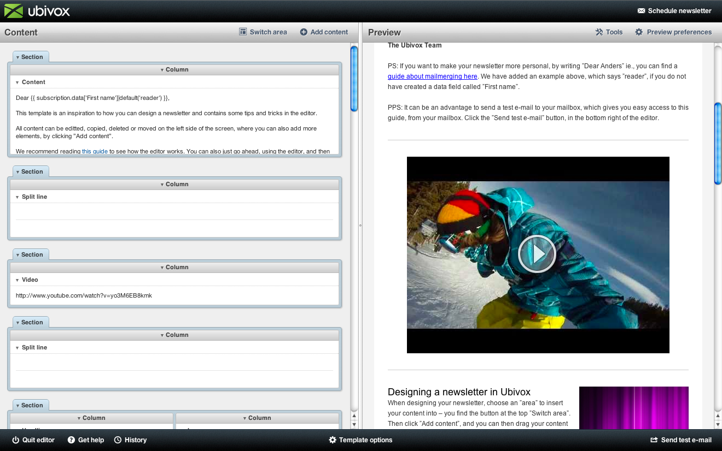This screenshot has height=451, width=722.
Task: Collapse the Section holding the Content block
Action: (x=30, y=57)
